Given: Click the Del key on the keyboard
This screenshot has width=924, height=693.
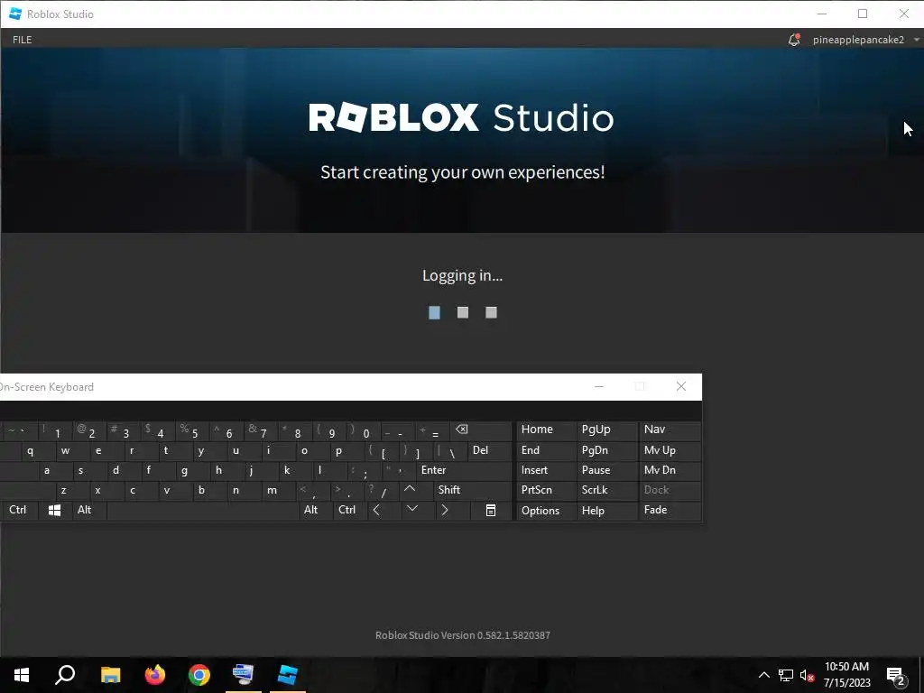Looking at the screenshot, I should click(490, 450).
